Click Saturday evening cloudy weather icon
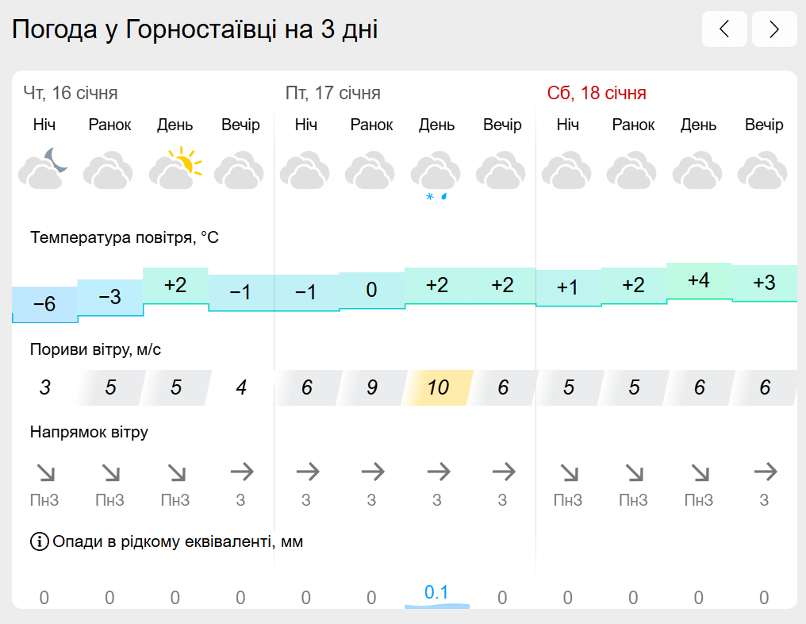 click(x=763, y=170)
